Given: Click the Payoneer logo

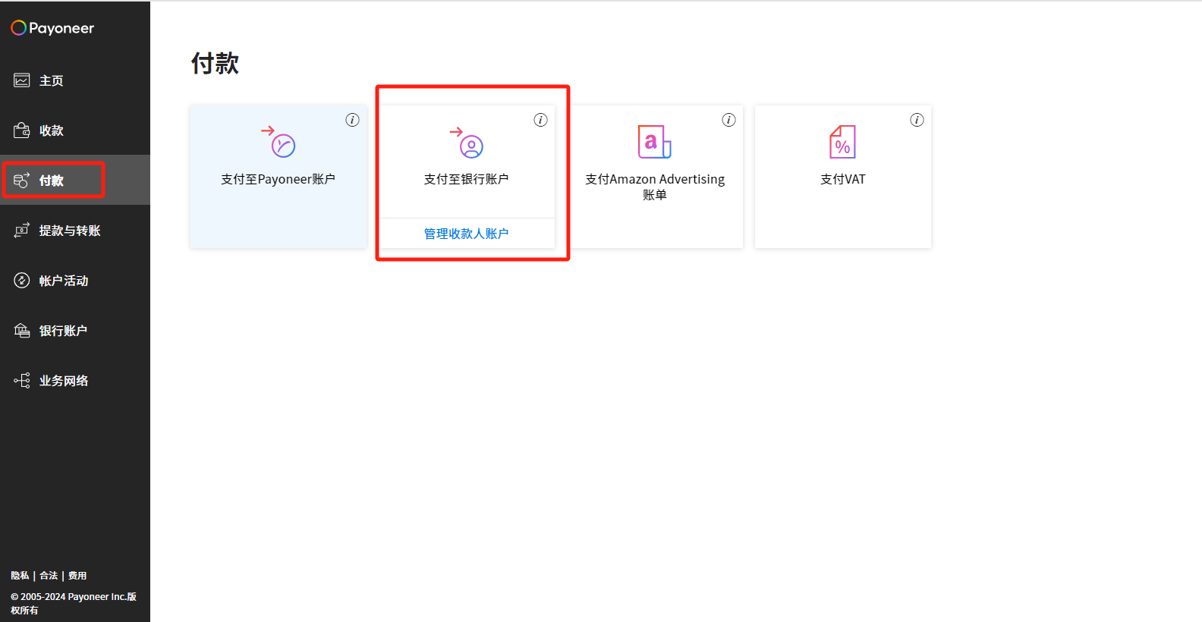Looking at the screenshot, I should (52, 28).
